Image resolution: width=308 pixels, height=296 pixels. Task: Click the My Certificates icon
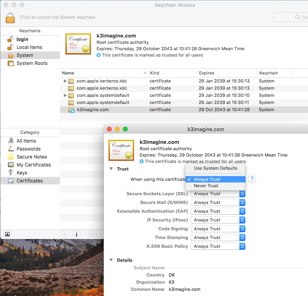[x=11, y=165]
